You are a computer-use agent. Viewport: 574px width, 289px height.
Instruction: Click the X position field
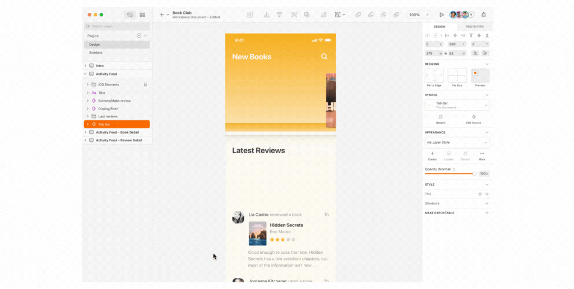434,44
